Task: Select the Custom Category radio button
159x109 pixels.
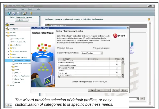Action: click(x=94, y=48)
